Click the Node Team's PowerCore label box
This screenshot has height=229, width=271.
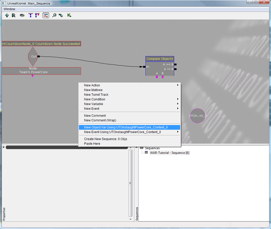point(41,71)
